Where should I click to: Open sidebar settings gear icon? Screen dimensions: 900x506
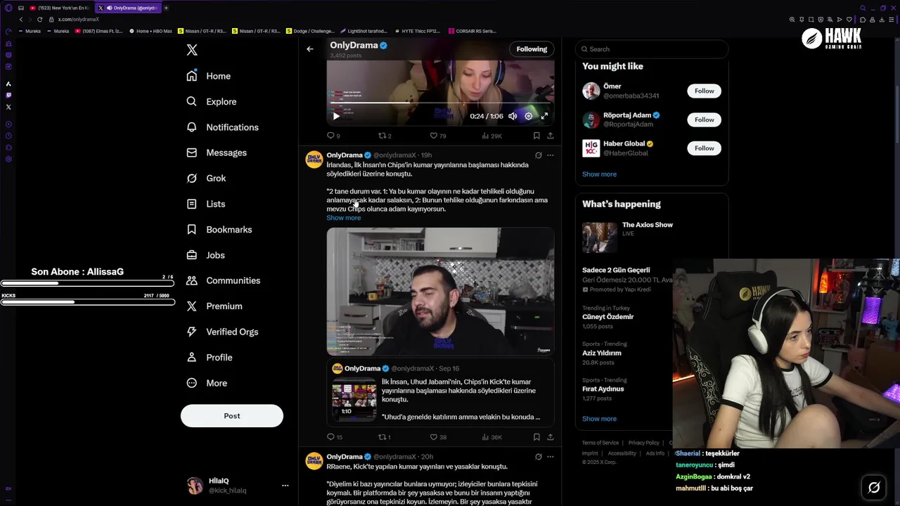click(x=8, y=160)
